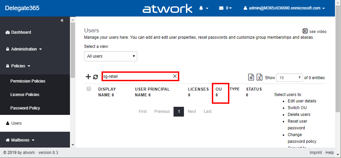Viewport: 341px width, 158px height.
Task: Collapse the sidebar with double chevron
Action: (x=62, y=21)
